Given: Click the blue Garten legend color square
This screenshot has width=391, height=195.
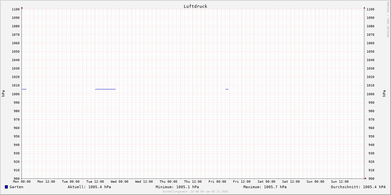Looking at the screenshot, I should pos(6,187).
